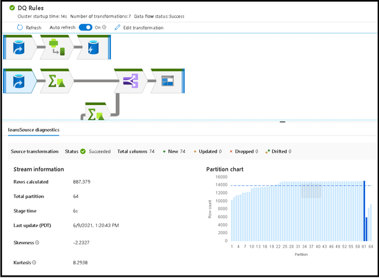
Task: Click the first aggregate transformation node
Action: point(57,81)
